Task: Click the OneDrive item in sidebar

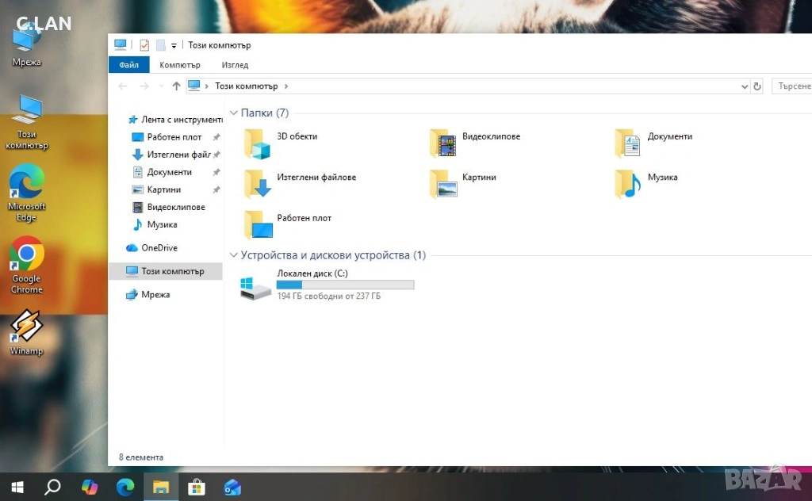Action: tap(159, 248)
